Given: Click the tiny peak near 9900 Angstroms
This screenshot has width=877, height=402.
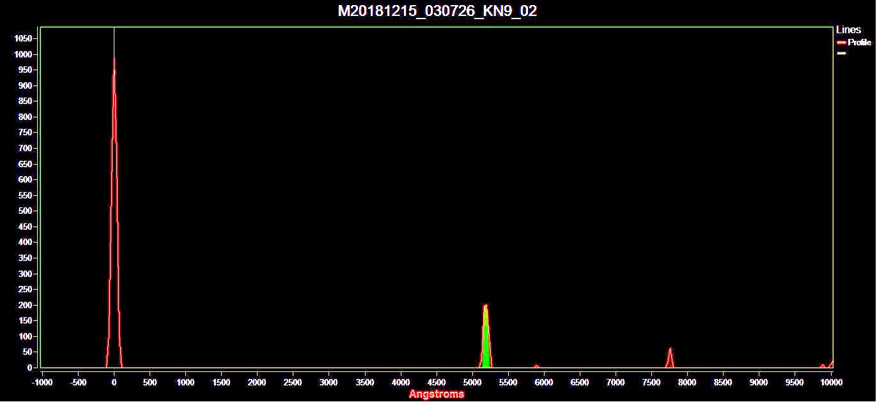Looking at the screenshot, I should [823, 366].
